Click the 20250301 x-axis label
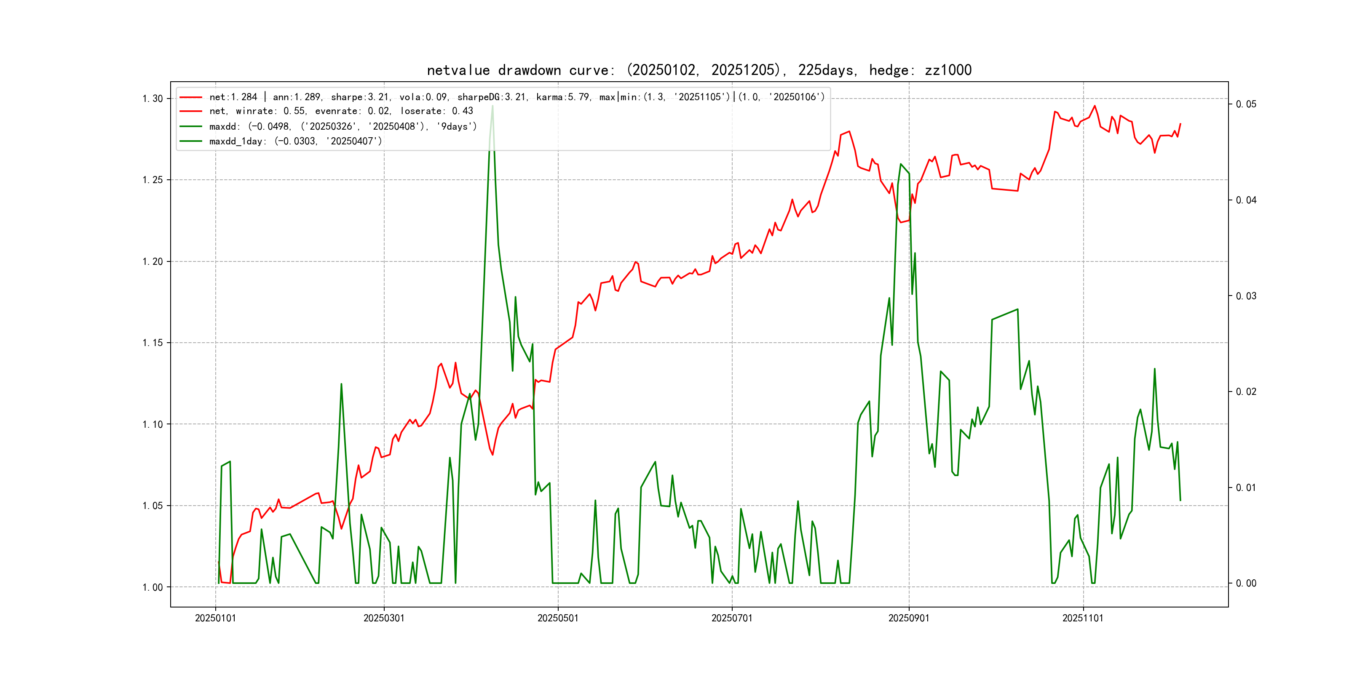Screen dimensions: 1365x682 pos(384,618)
